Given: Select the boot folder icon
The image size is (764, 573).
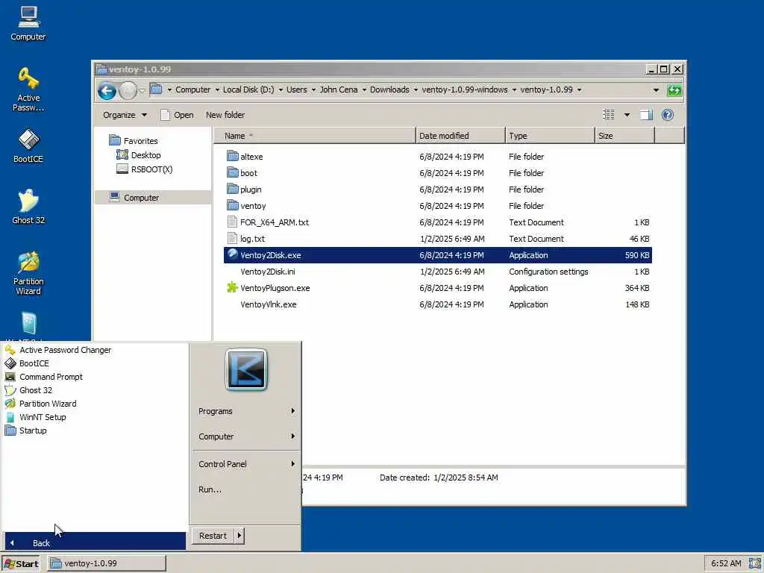Looking at the screenshot, I should pyautogui.click(x=233, y=172).
